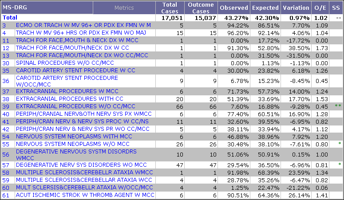The height and width of the screenshot is (200, 344).
Task: Open the ECMO OR TRACH W MV 96+ link
Action: point(83,25)
